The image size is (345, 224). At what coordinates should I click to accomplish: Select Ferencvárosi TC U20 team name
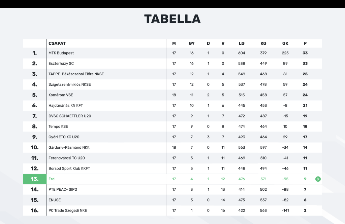[67, 158]
